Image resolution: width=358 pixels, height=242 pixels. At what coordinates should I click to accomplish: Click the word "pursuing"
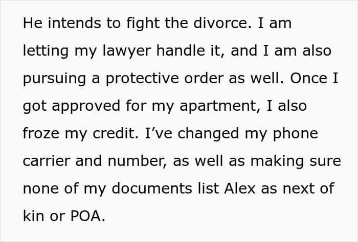click(54, 79)
